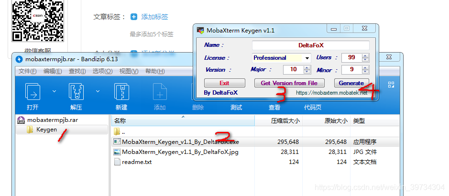
Task: Click the New archive (新建) toolbar icon
Action: 121,92
